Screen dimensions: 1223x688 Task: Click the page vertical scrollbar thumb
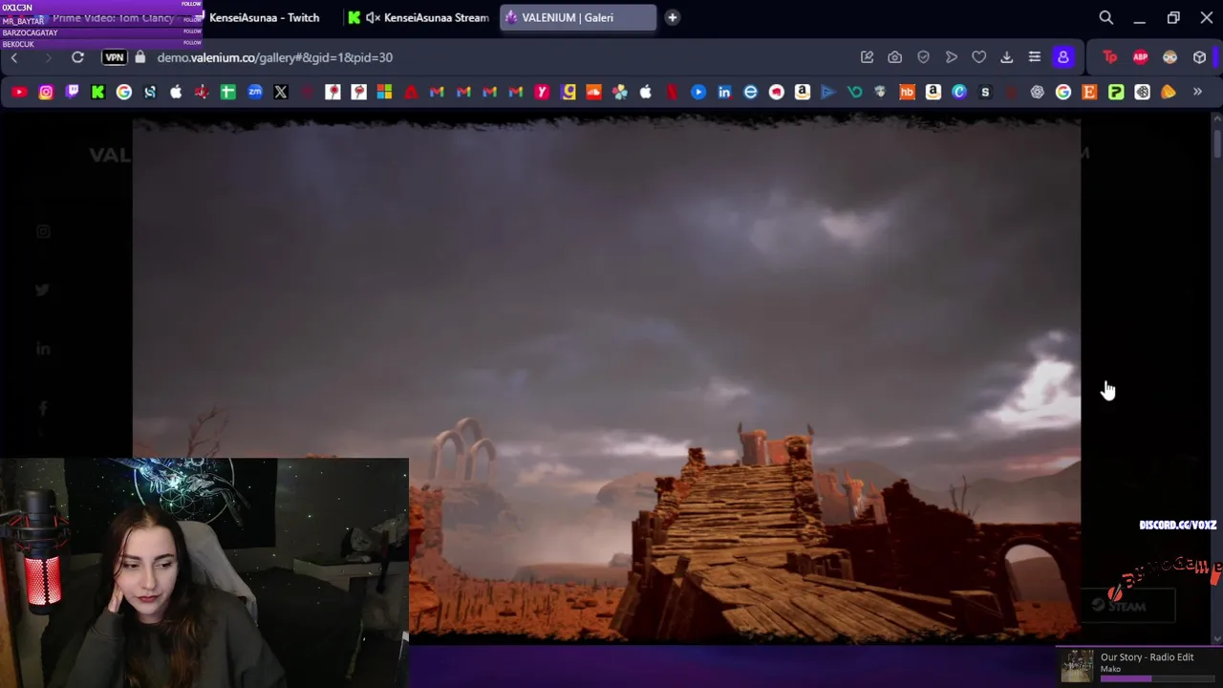pyautogui.click(x=1216, y=141)
